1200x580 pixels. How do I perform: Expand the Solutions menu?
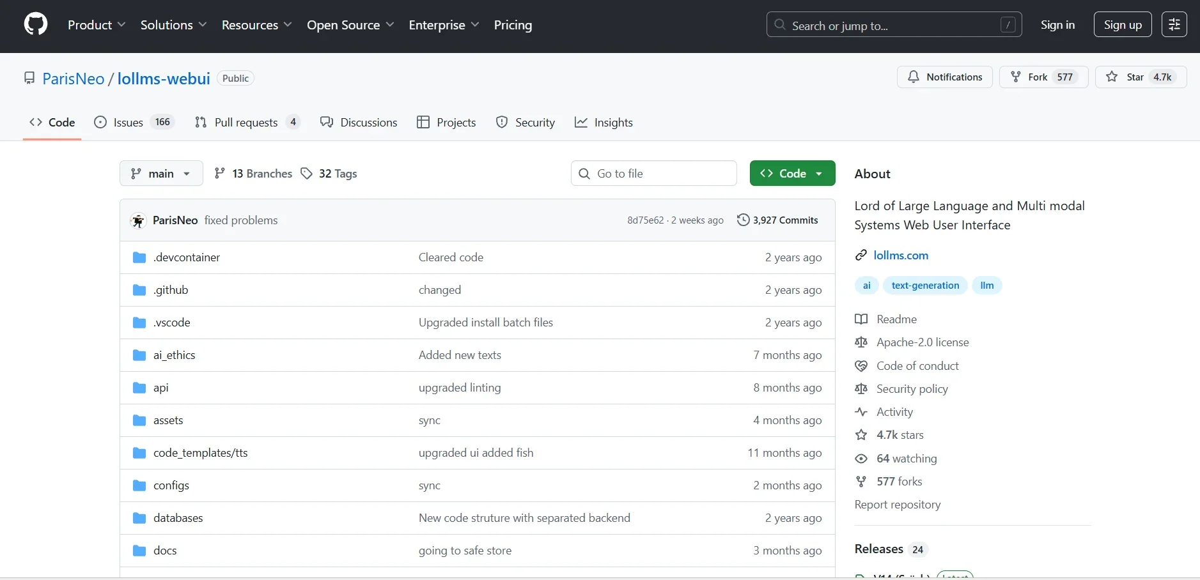tap(173, 25)
